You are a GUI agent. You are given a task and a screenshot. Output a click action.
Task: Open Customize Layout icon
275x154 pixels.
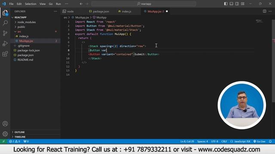point(242,4)
